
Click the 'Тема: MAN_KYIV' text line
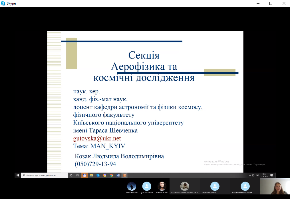tap(99, 146)
